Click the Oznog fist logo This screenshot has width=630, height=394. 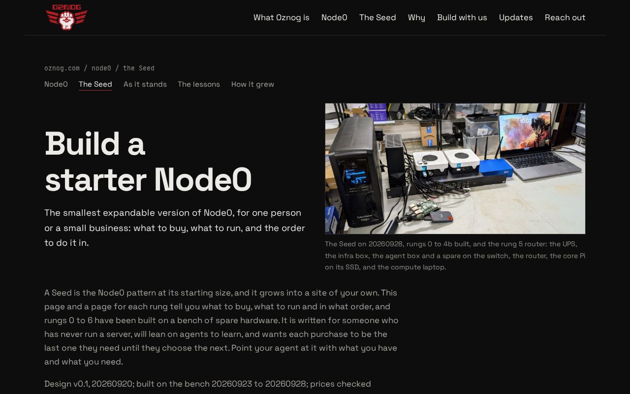coord(66,17)
